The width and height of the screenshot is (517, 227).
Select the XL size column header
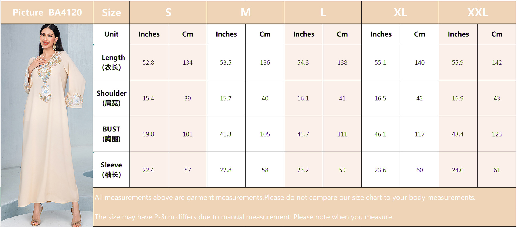pyautogui.click(x=400, y=12)
